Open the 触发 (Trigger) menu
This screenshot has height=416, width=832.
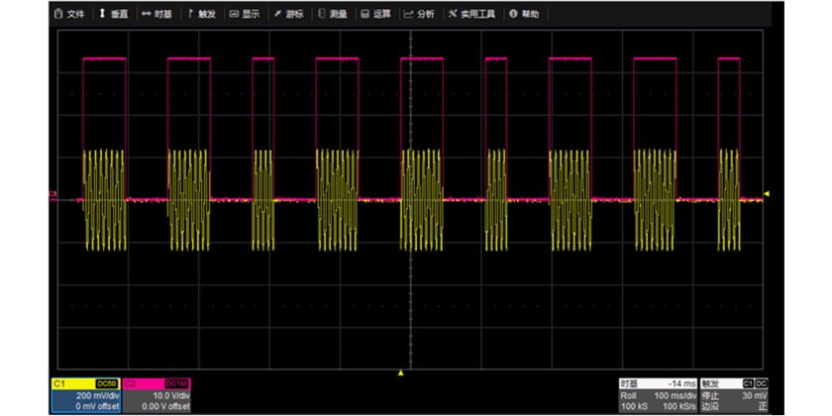(x=201, y=15)
